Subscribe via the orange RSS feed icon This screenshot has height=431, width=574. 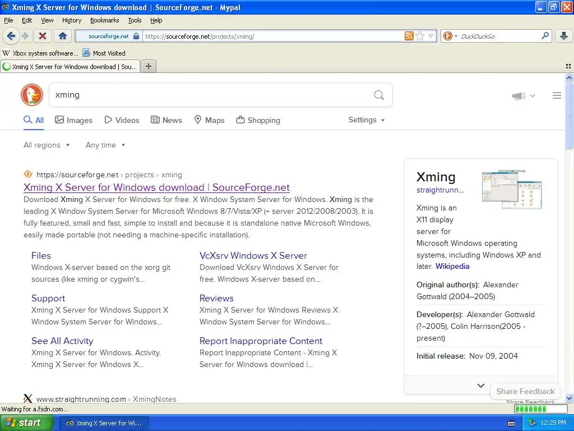click(x=409, y=36)
